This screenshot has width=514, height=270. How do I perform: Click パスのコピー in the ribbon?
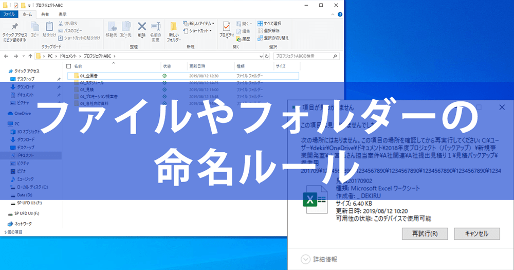point(70,31)
